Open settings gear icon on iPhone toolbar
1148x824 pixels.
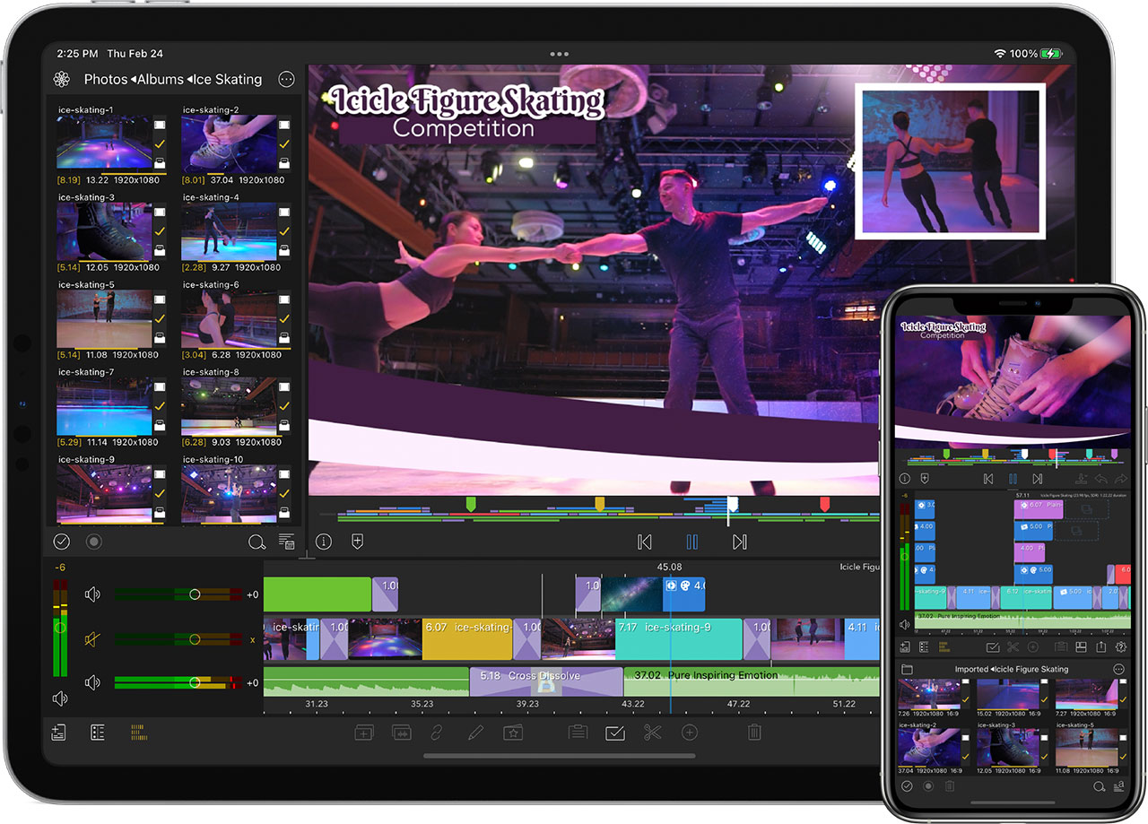tap(1120, 646)
